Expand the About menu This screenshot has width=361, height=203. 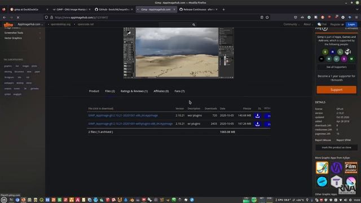tap(308, 24)
